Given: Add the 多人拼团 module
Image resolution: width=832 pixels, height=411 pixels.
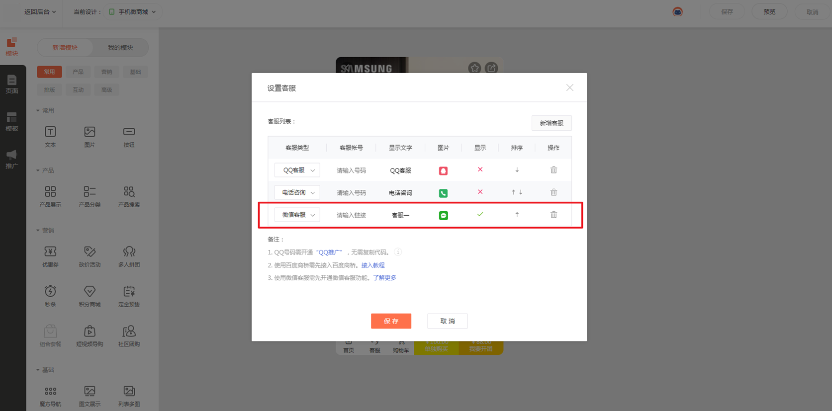Looking at the screenshot, I should pyautogui.click(x=129, y=256).
